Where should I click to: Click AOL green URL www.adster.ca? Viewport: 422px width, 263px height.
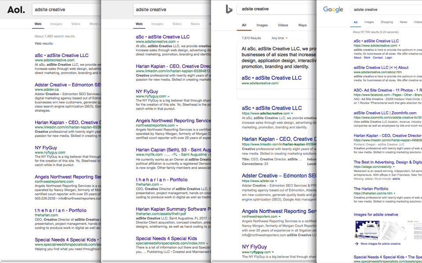coord(47,89)
